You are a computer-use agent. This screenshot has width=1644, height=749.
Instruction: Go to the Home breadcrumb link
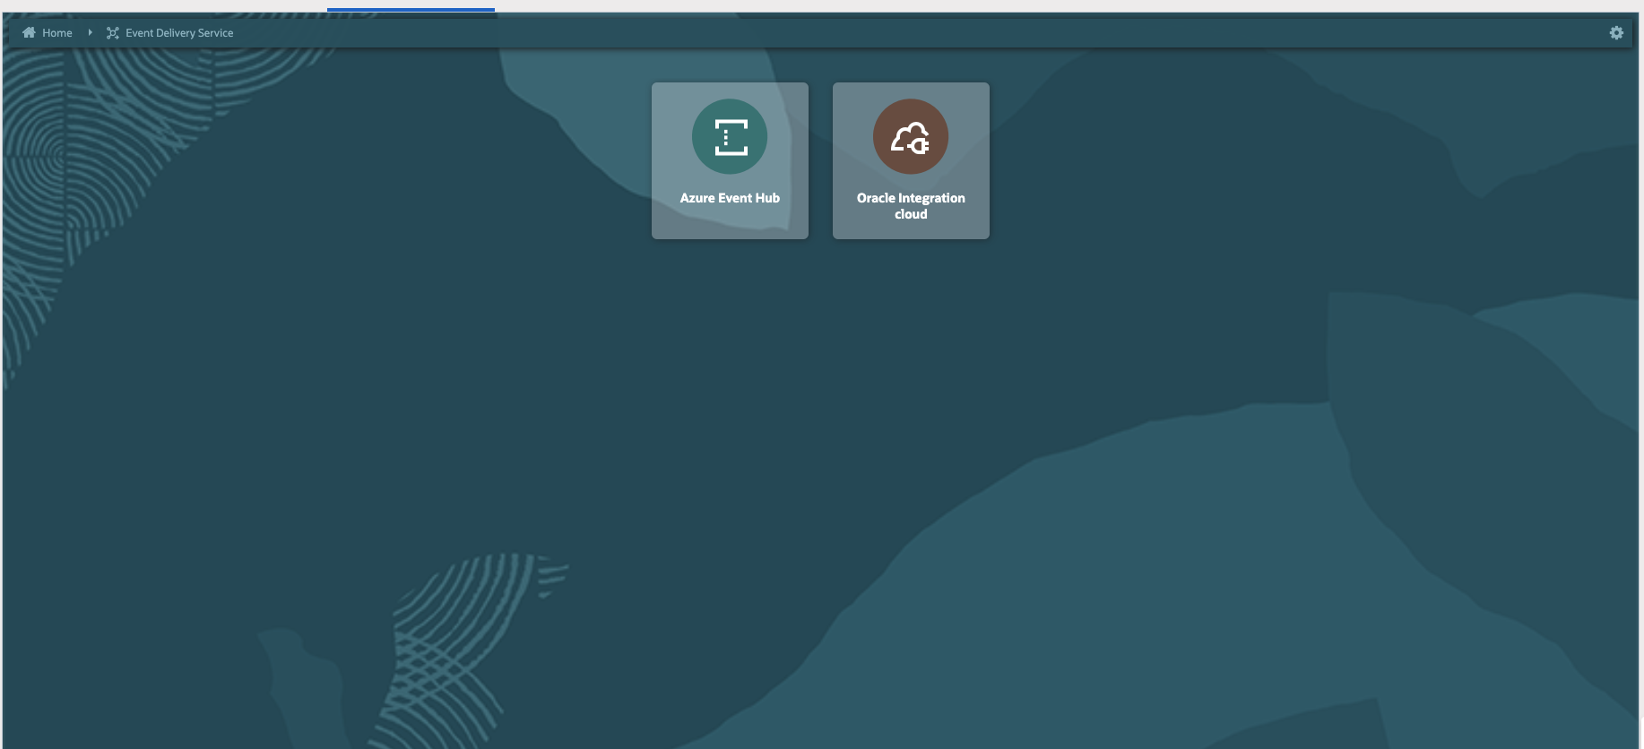(x=57, y=33)
